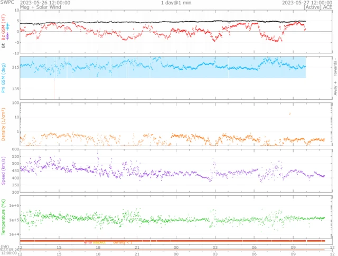The width and height of the screenshot is (338, 256).
Task: Click the 06 hour tick on time axis
Action: tap(254, 247)
